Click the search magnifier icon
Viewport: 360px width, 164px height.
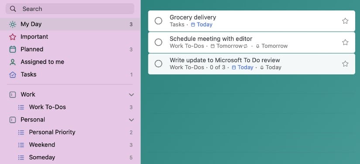click(13, 9)
